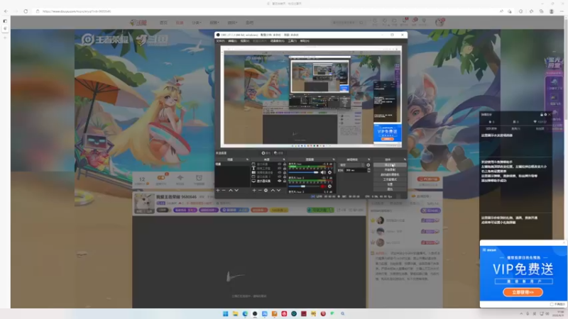Mute the first mixer channel's speaker icon

click(x=323, y=172)
